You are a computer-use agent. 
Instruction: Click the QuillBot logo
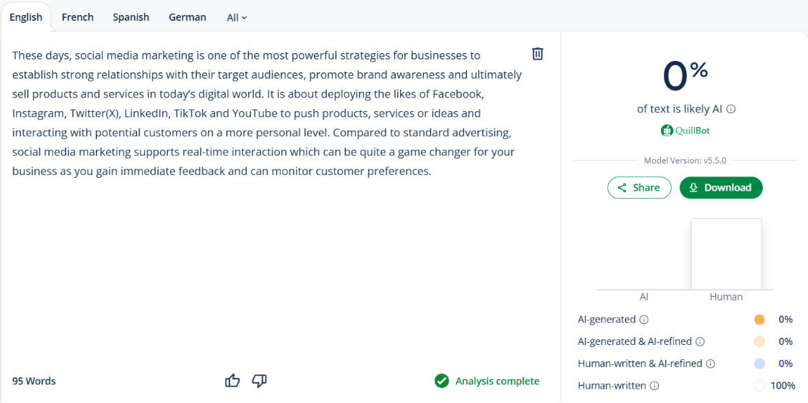[x=685, y=131]
